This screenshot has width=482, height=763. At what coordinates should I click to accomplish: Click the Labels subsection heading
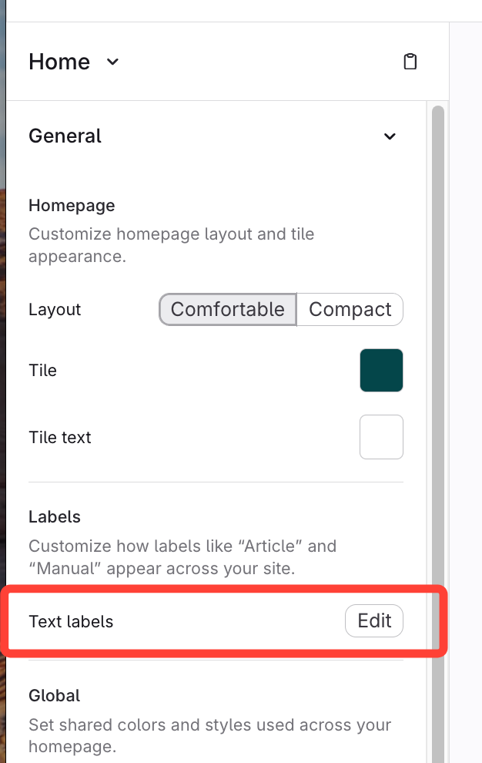(x=55, y=516)
